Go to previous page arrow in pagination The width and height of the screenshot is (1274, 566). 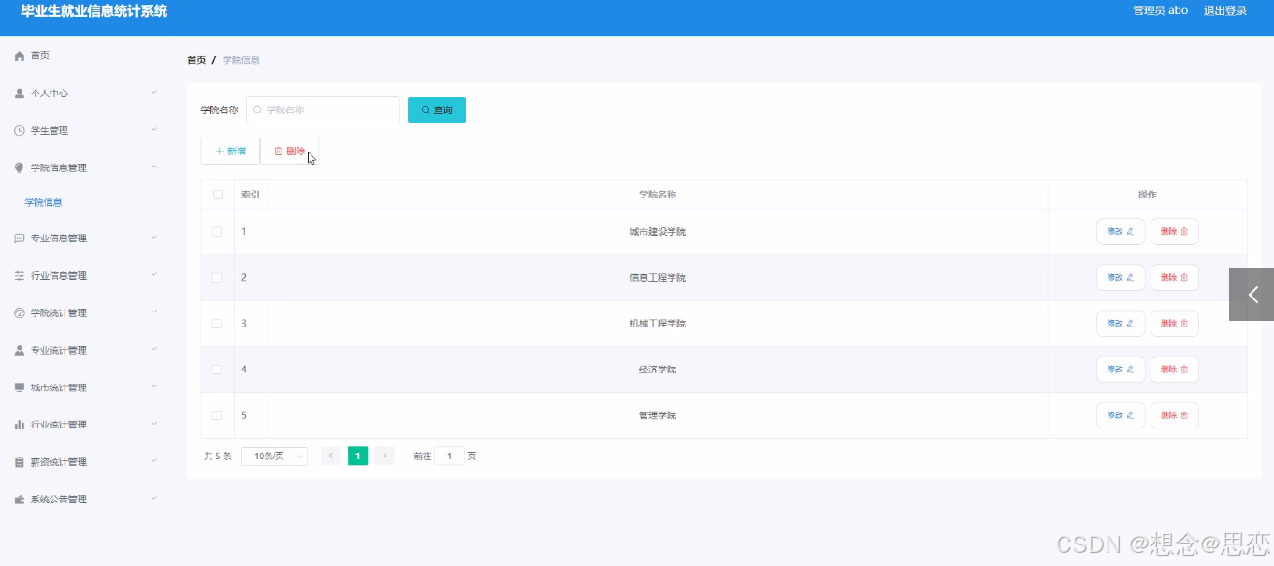coord(331,457)
